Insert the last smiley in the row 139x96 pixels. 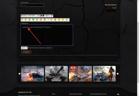[67, 20]
